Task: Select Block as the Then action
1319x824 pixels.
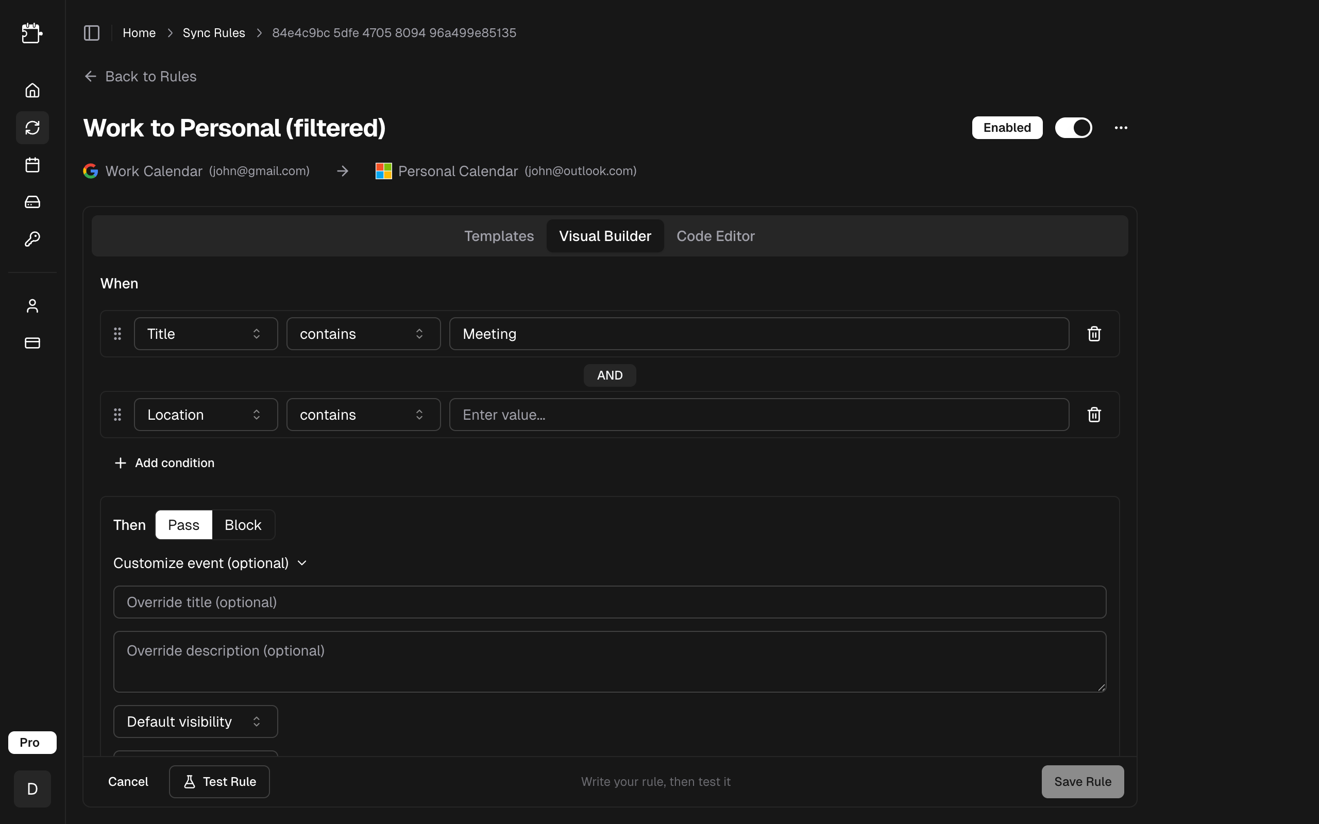Action: point(243,524)
